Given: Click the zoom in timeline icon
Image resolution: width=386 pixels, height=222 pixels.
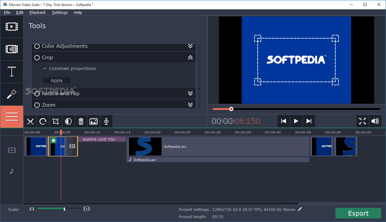Looking at the screenshot, I should pyautogui.click(x=87, y=209).
